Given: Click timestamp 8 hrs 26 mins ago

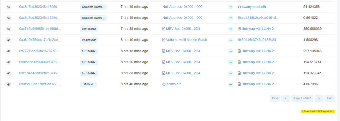Looking at the screenshot, I should (134, 62).
